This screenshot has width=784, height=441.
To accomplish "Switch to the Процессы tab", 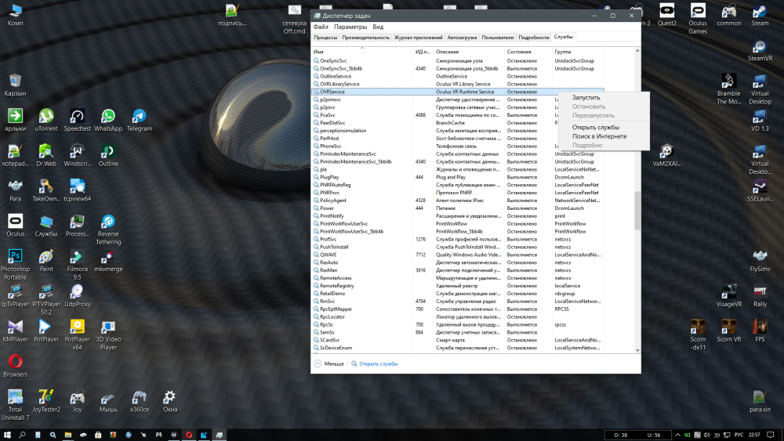I will pyautogui.click(x=325, y=37).
